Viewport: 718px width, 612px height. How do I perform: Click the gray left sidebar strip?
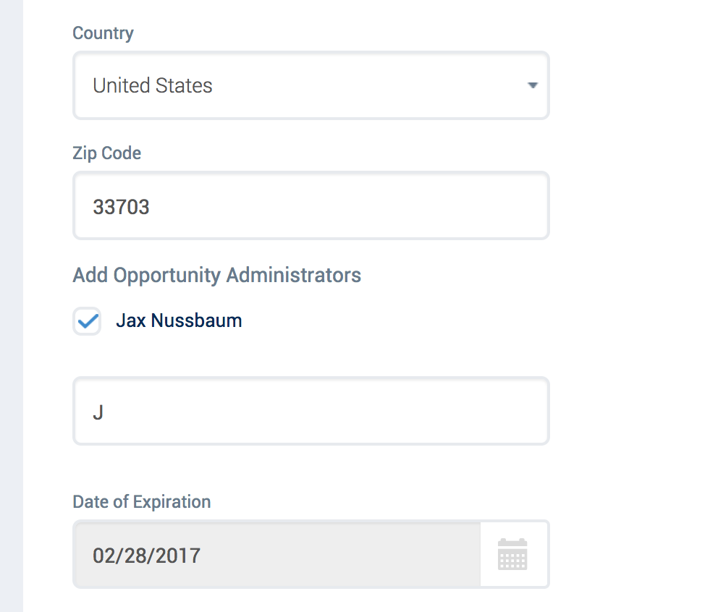pos(12,306)
